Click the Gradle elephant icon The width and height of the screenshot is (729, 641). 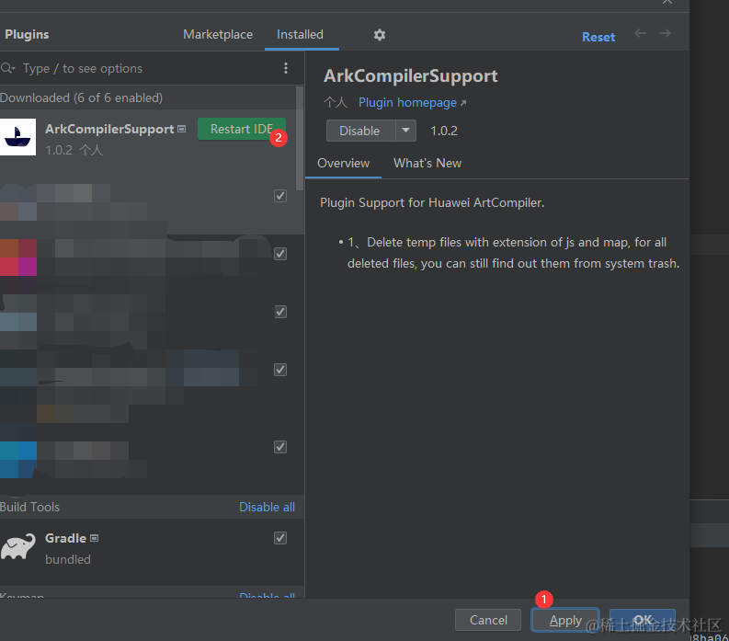tap(18, 546)
